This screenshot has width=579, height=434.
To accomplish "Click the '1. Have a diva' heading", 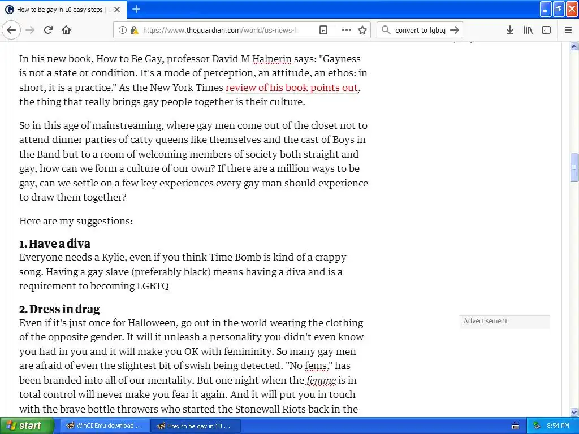I will point(55,244).
